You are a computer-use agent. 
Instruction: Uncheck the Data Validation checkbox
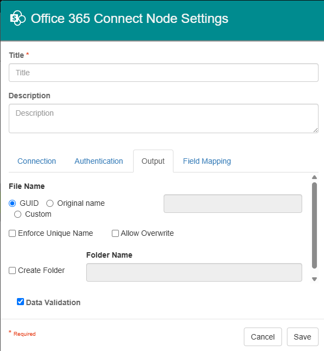20,302
